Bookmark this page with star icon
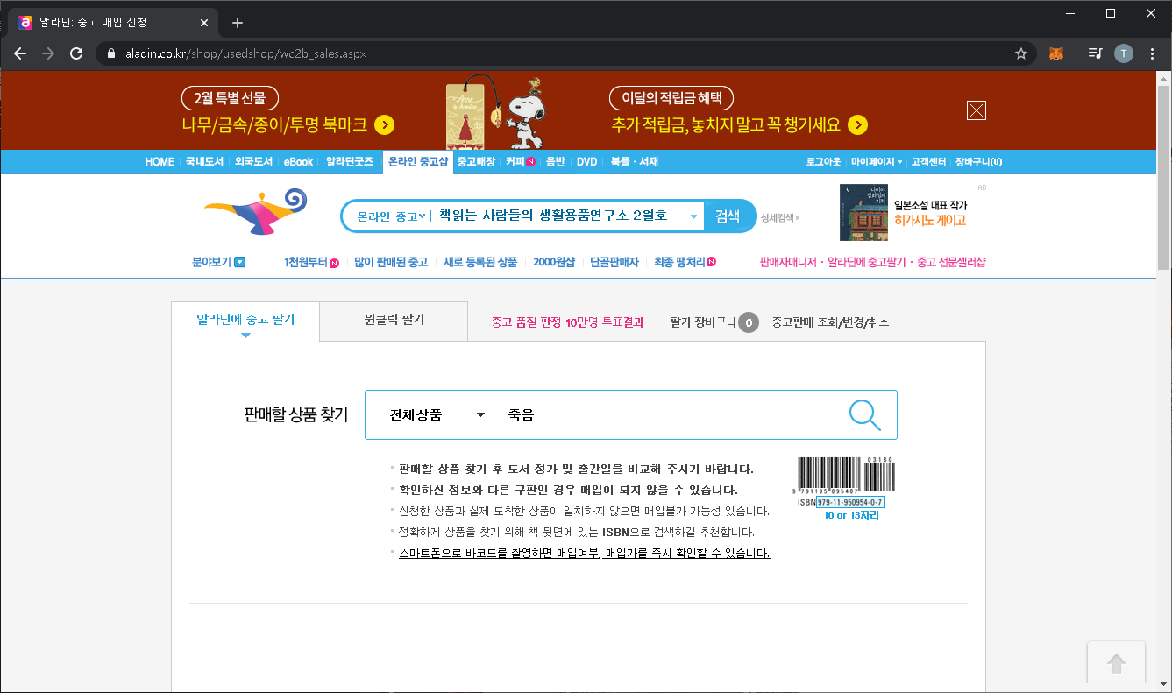Screen dimensions: 1172x693 click(1021, 53)
